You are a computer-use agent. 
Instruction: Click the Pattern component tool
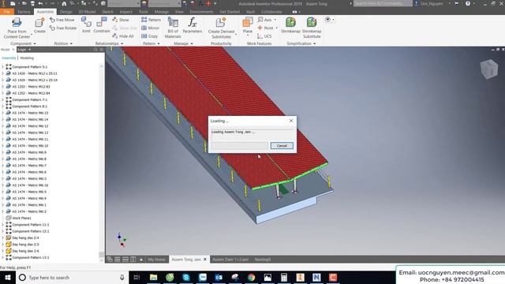coord(151,20)
